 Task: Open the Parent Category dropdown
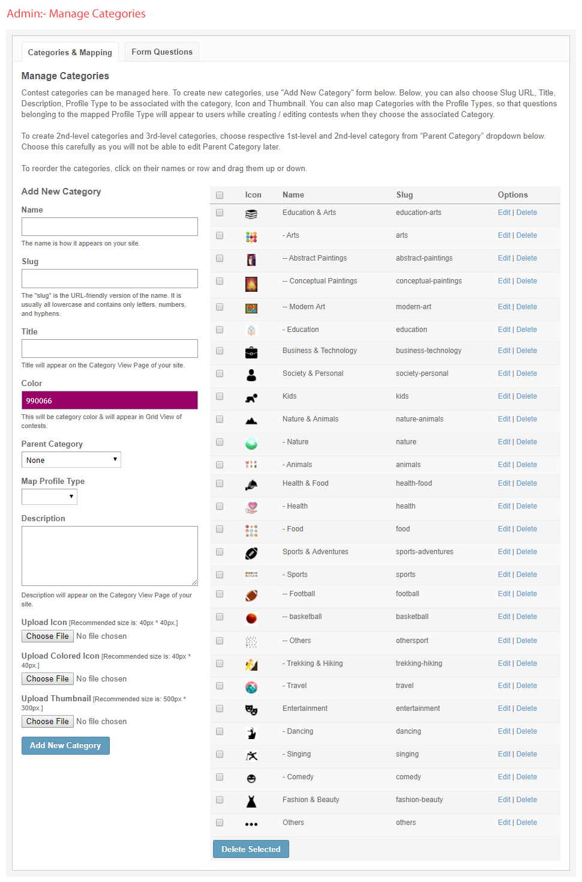(71, 460)
